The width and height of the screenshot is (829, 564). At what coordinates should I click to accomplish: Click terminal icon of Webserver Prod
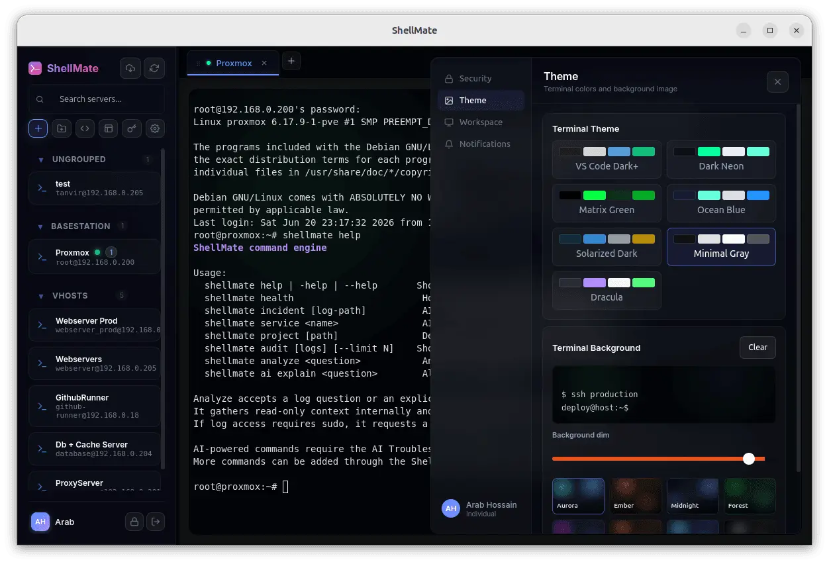point(42,325)
